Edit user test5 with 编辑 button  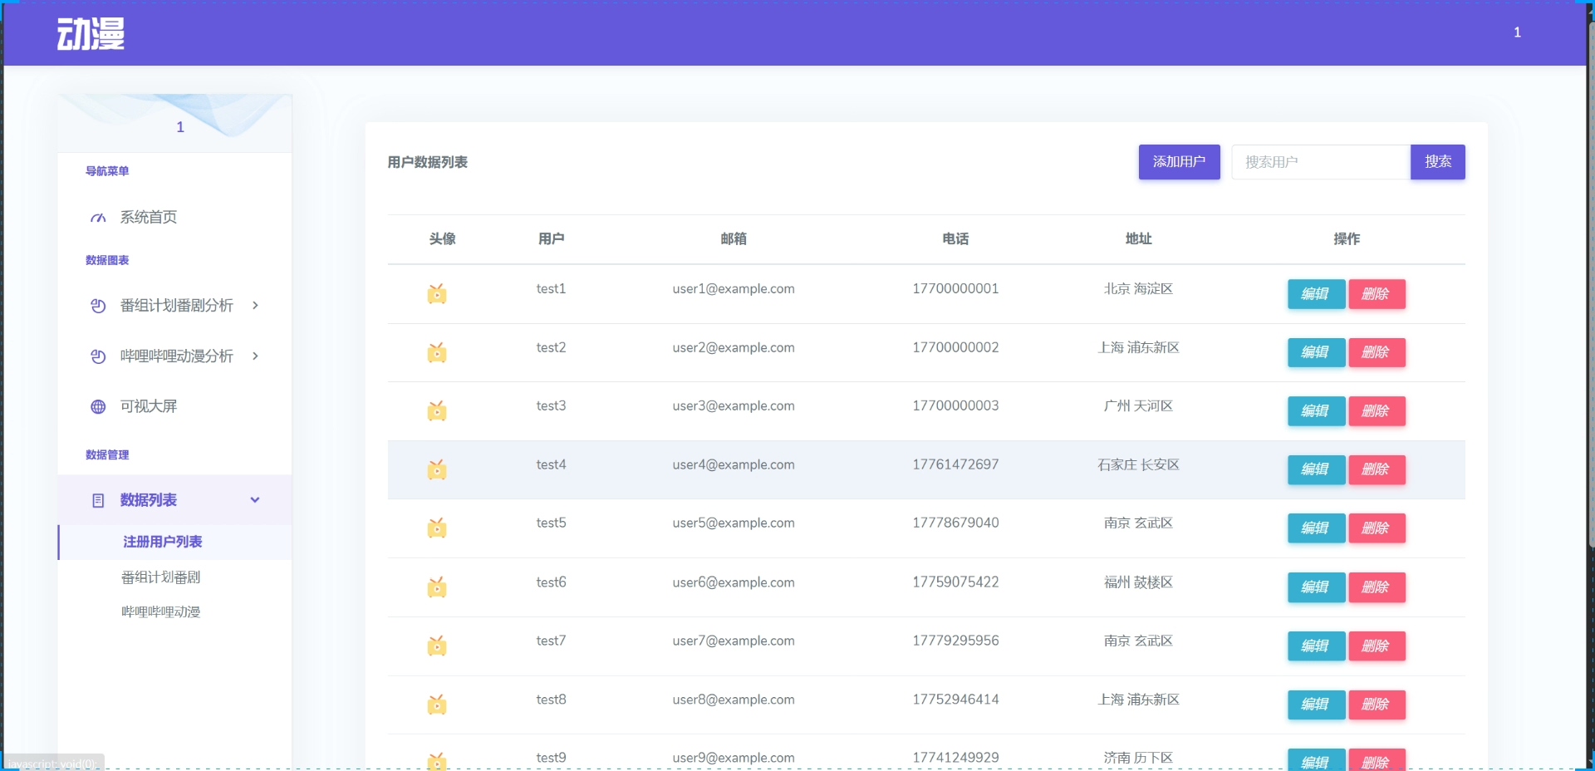pyautogui.click(x=1316, y=528)
